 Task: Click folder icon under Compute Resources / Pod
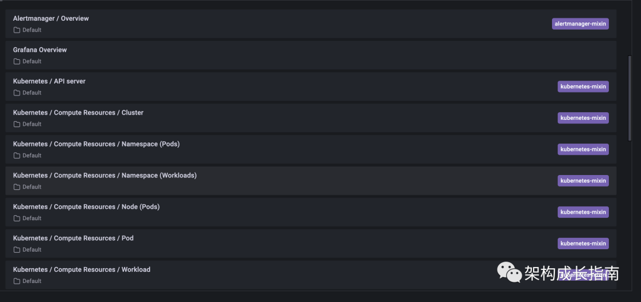click(17, 250)
